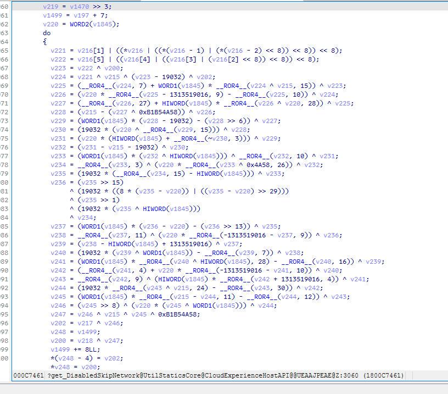This screenshot has height=394, width=448.
Task: Click the '(1800C7461)' address in status bar
Action: pyautogui.click(x=383, y=375)
